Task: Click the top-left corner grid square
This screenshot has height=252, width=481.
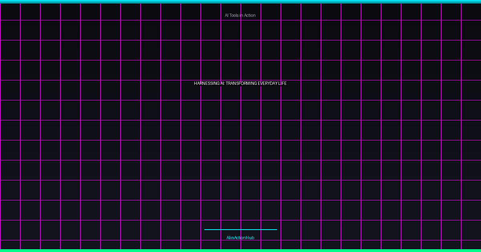Action: pyautogui.click(x=10, y=12)
